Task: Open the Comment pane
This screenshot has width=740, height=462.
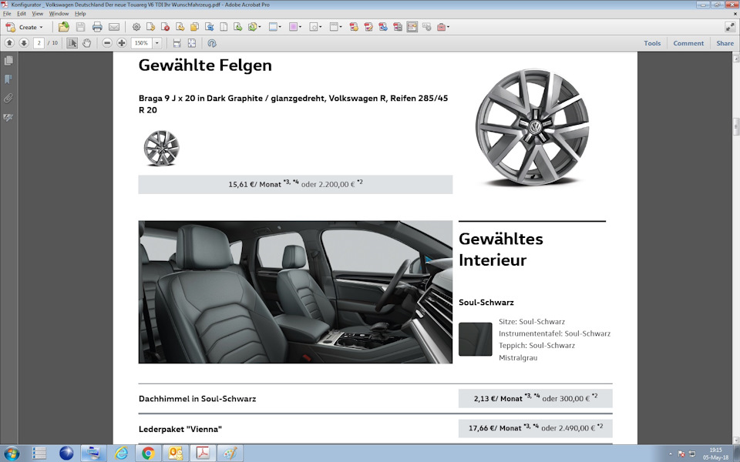Action: click(688, 43)
